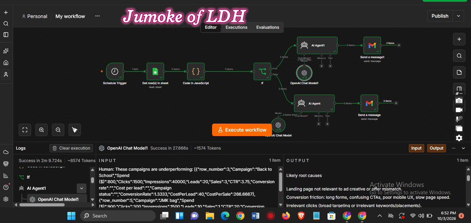Select the Send a message1 Gmail node

372,45
